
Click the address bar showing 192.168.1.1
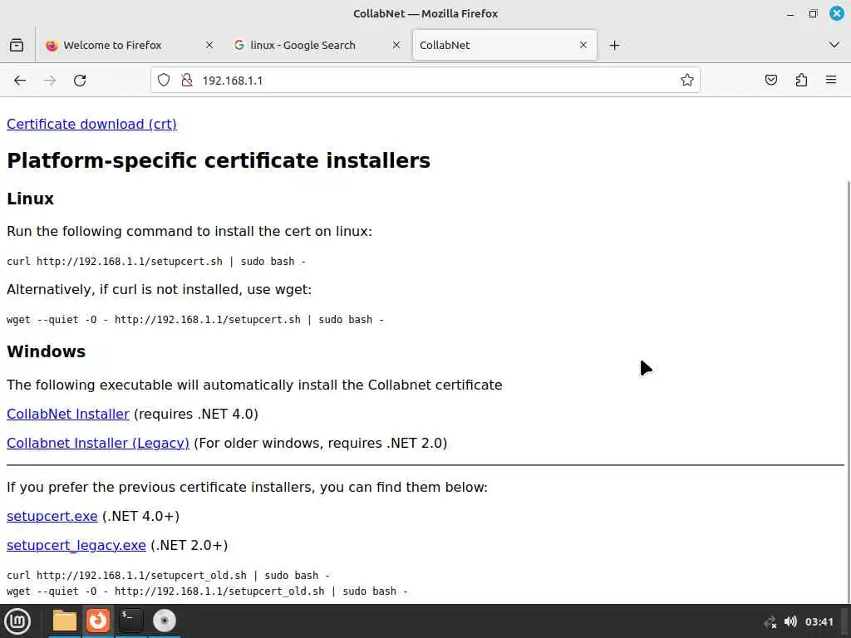point(425,81)
